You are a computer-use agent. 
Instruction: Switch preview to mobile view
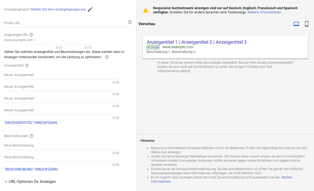click(306, 24)
